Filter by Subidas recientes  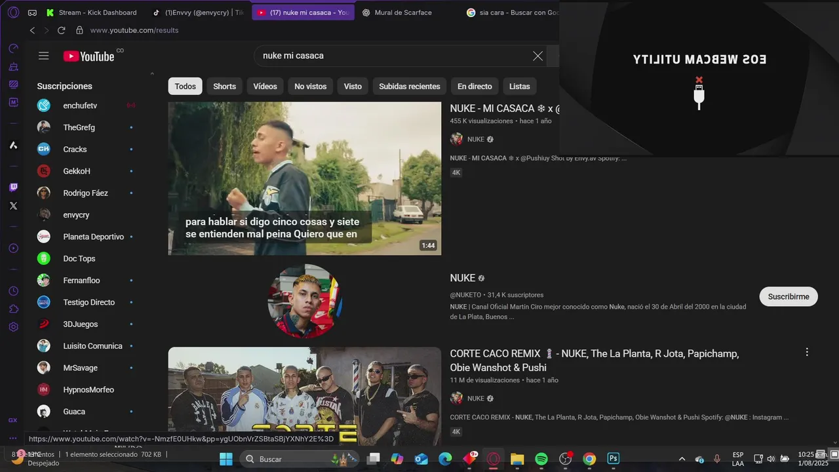pos(410,87)
